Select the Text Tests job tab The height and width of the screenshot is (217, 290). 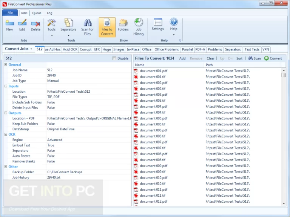coord(252,49)
